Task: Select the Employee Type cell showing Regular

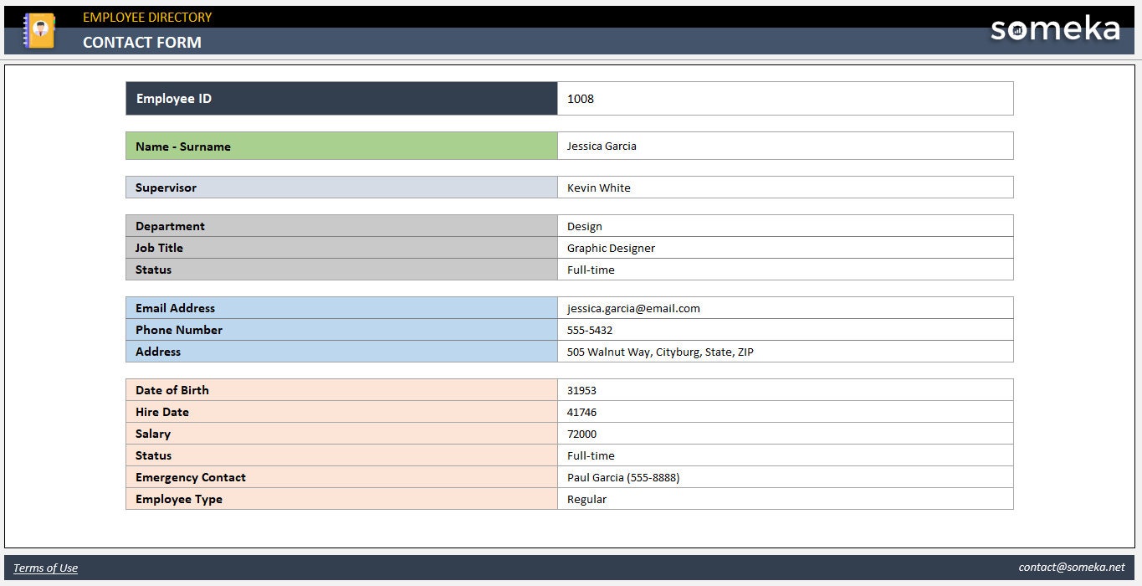Action: (785, 499)
